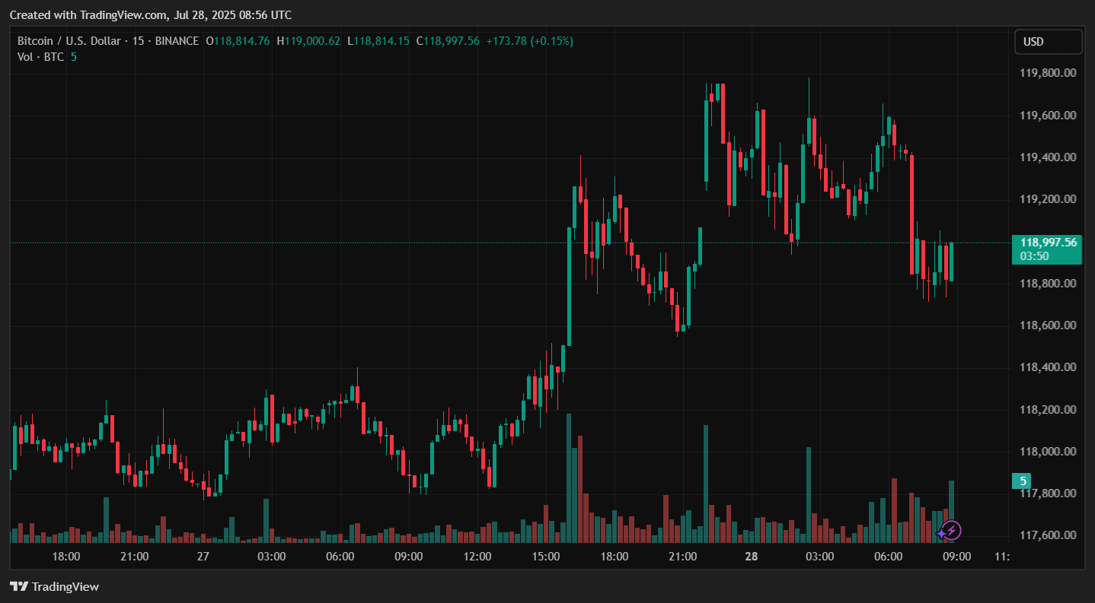Click the 03:50 candle countdown timer
The width and height of the screenshot is (1095, 603).
pyautogui.click(x=1035, y=256)
